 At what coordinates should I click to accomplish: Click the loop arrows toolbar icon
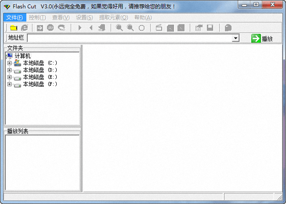tap(61, 28)
